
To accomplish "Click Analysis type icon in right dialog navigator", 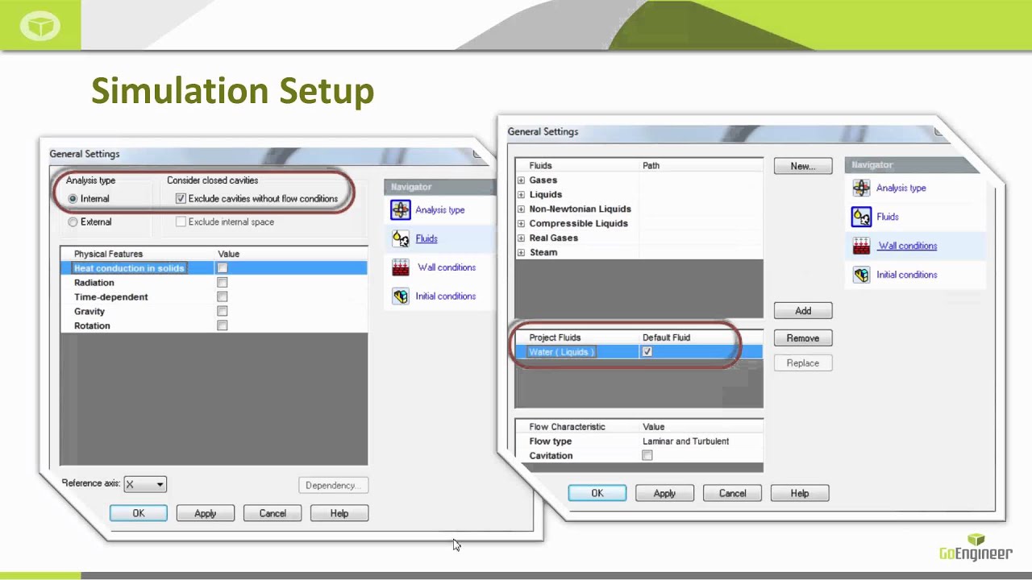I will click(862, 188).
